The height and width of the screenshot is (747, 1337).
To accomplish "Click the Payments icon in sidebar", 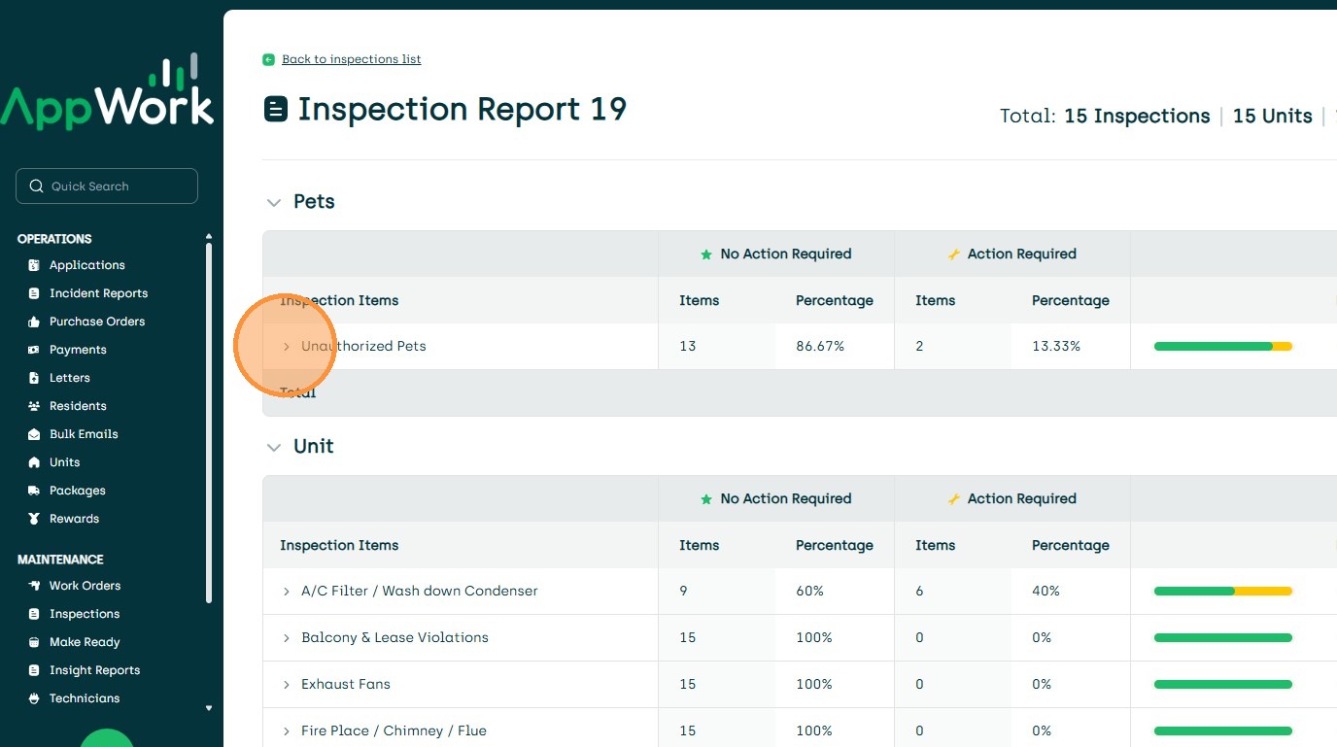I will coord(34,350).
